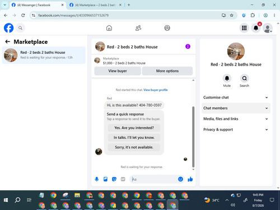The width and height of the screenshot is (280, 210).
Task: Search in conversation magnifier icon
Action: tap(244, 78)
